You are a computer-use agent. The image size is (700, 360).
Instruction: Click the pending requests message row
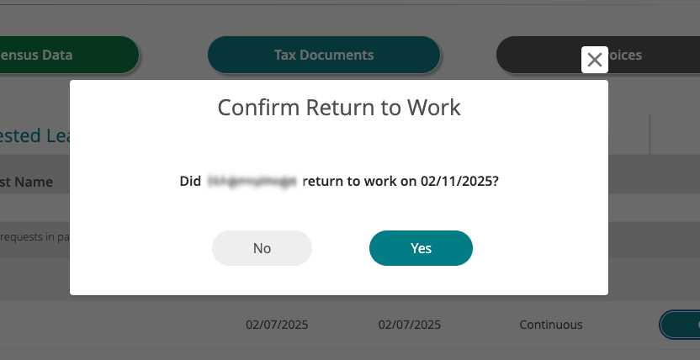point(34,237)
